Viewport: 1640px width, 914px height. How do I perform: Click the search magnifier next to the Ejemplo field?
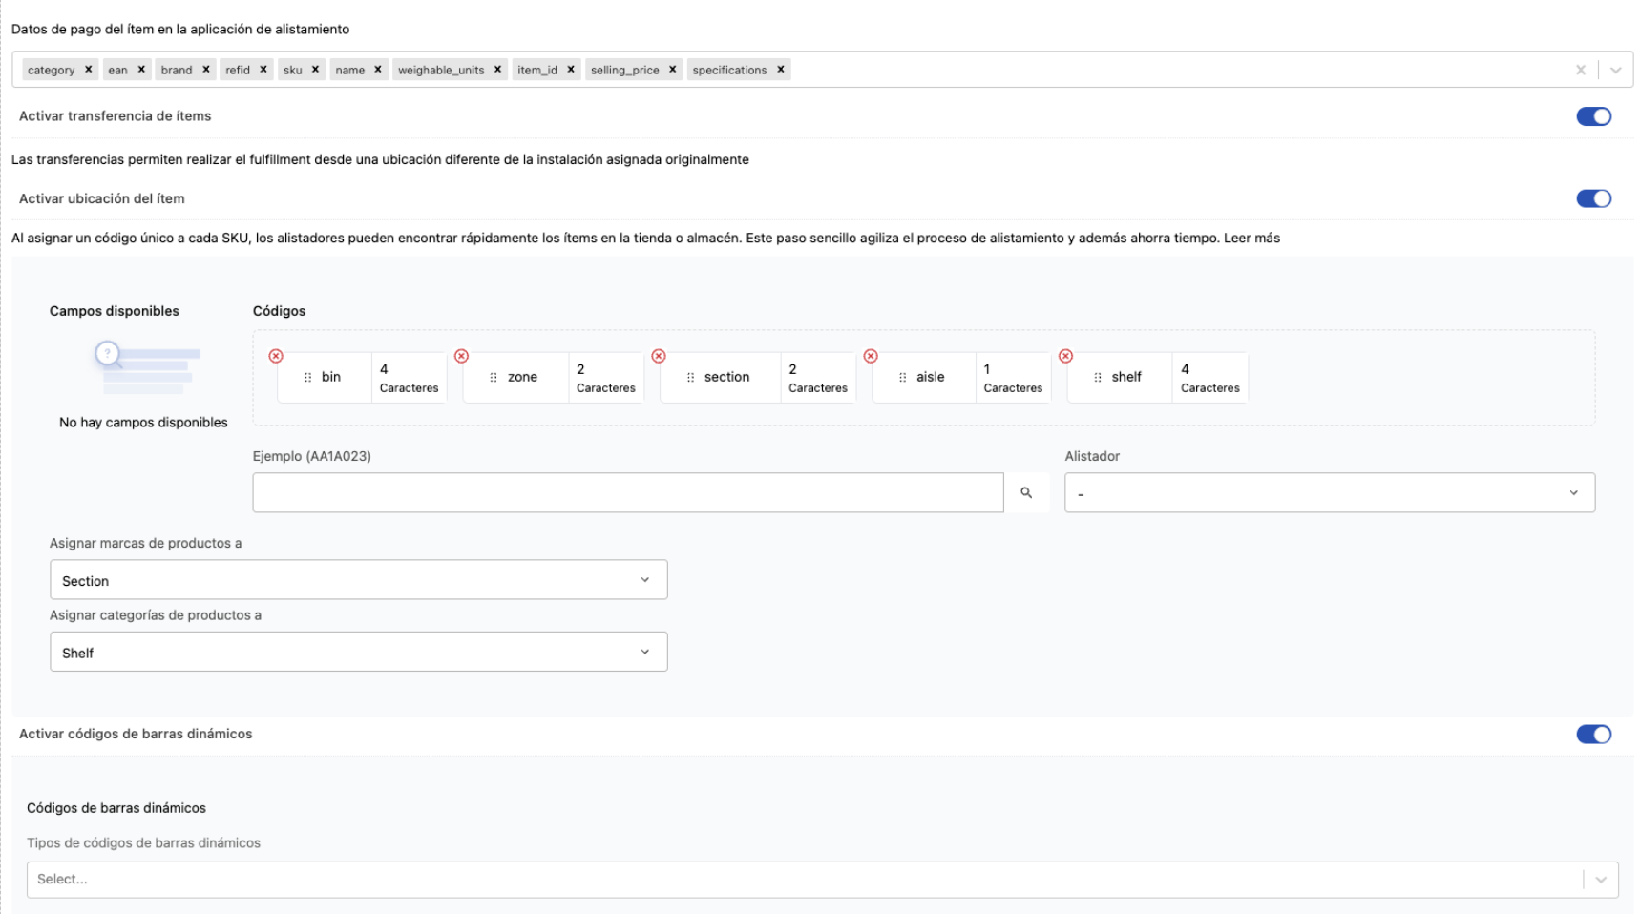coord(1028,492)
